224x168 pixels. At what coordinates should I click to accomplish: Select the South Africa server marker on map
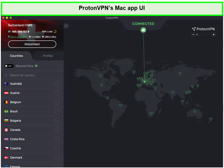pos(151,114)
